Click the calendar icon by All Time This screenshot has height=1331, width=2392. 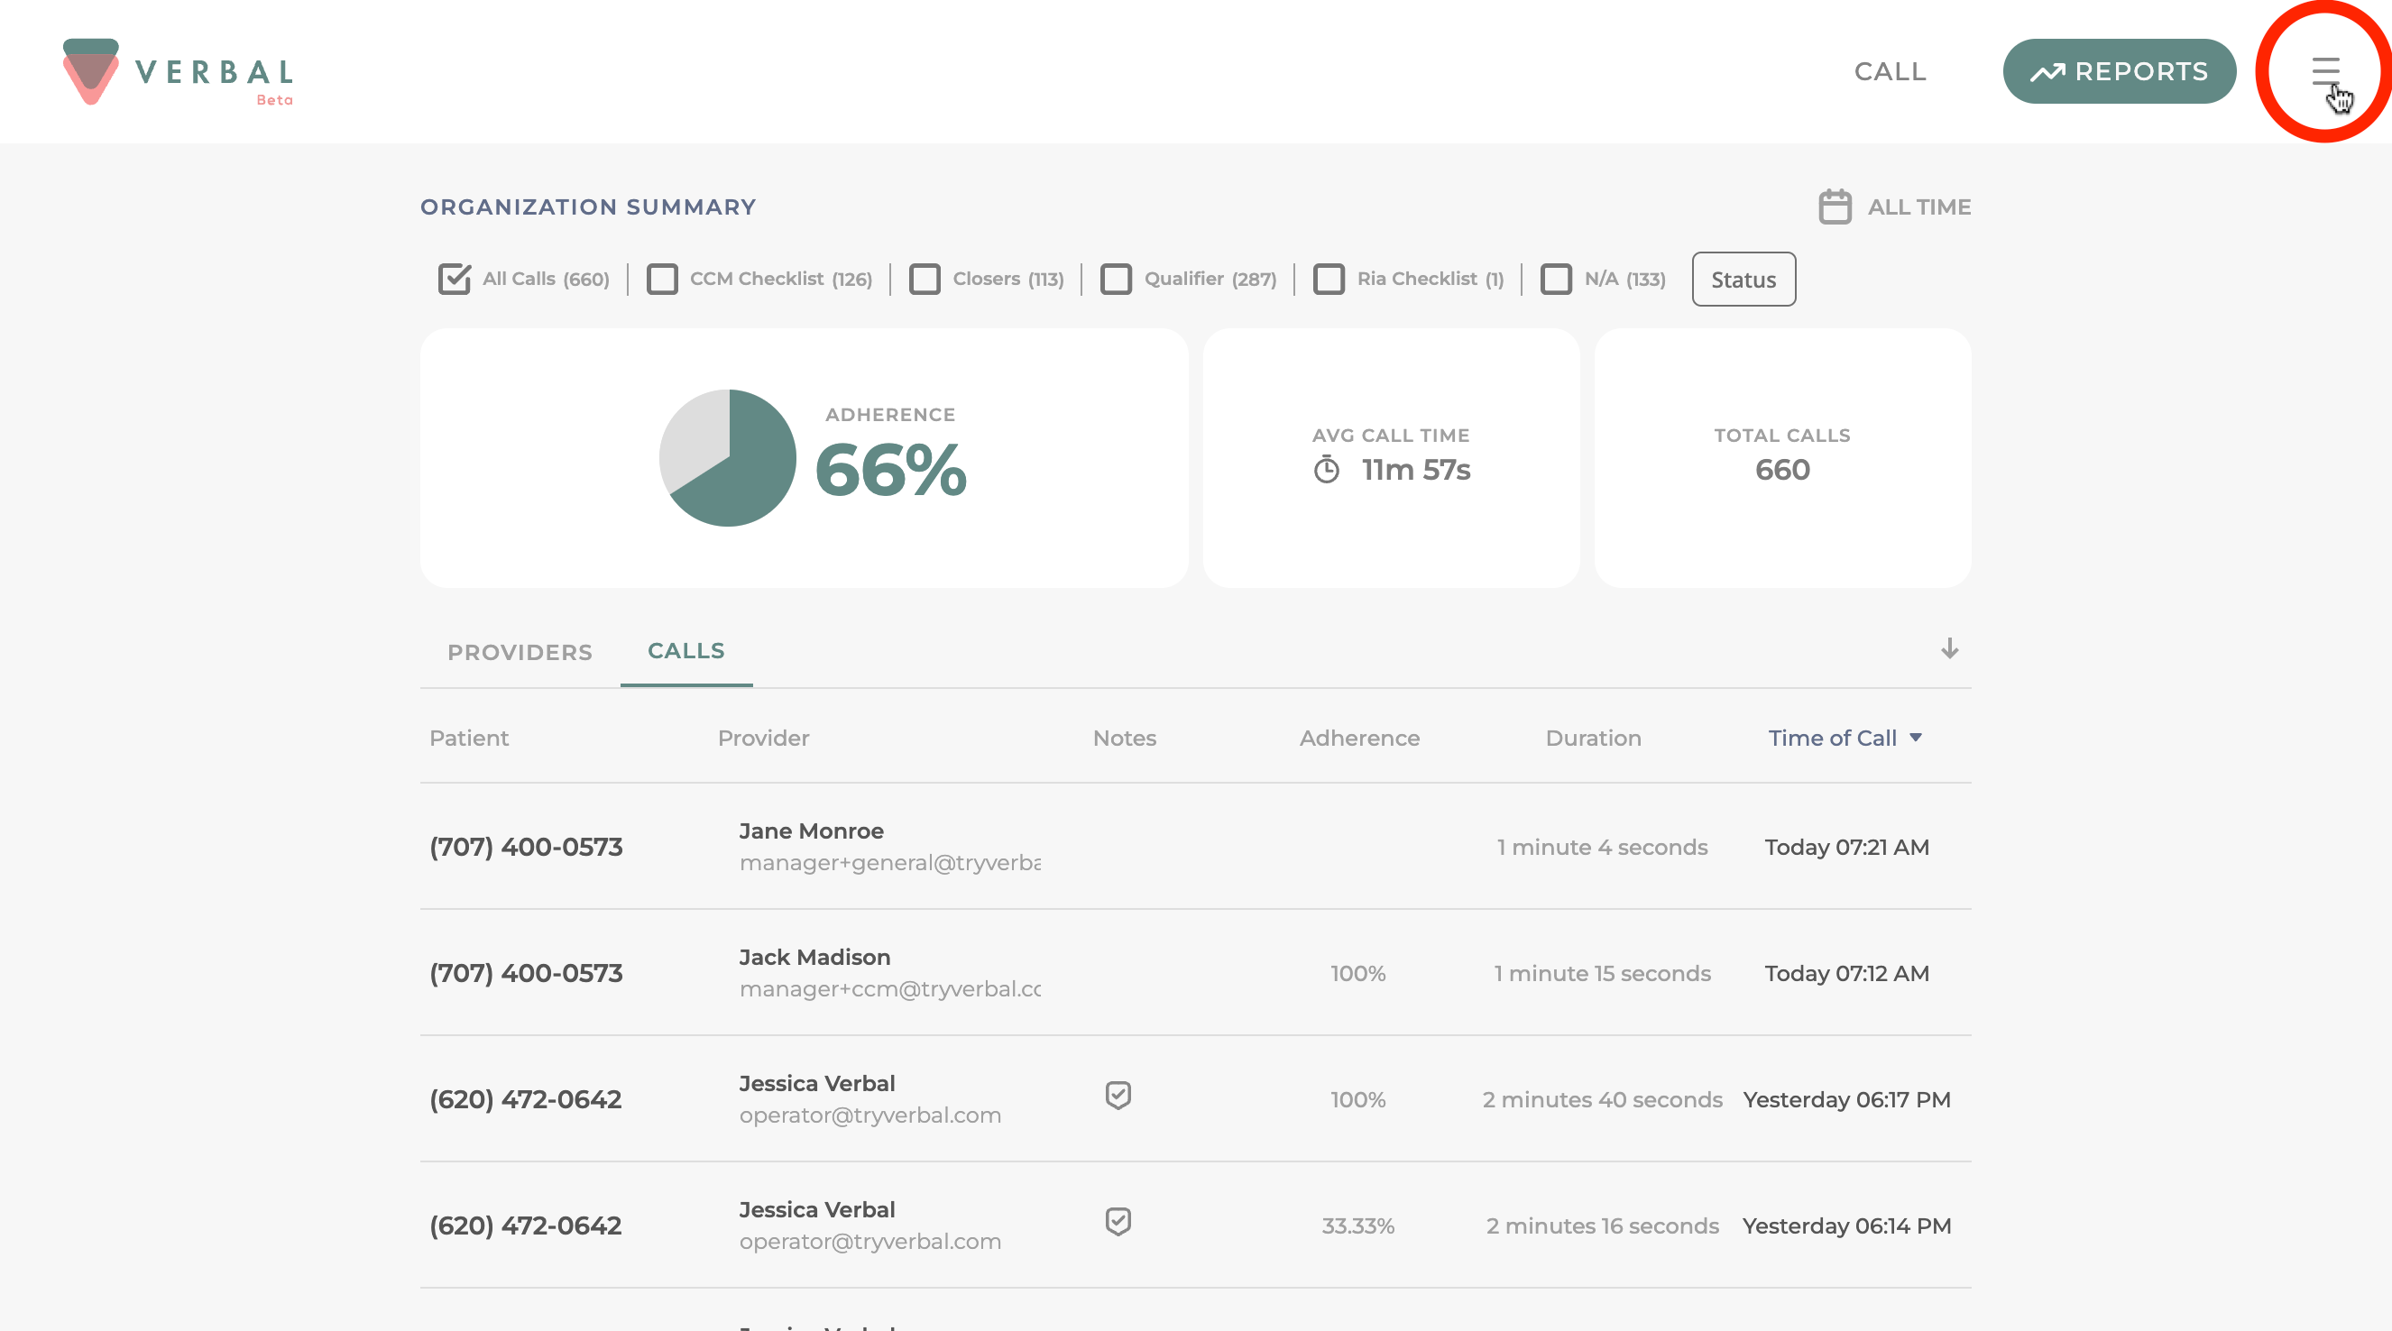coord(1834,207)
